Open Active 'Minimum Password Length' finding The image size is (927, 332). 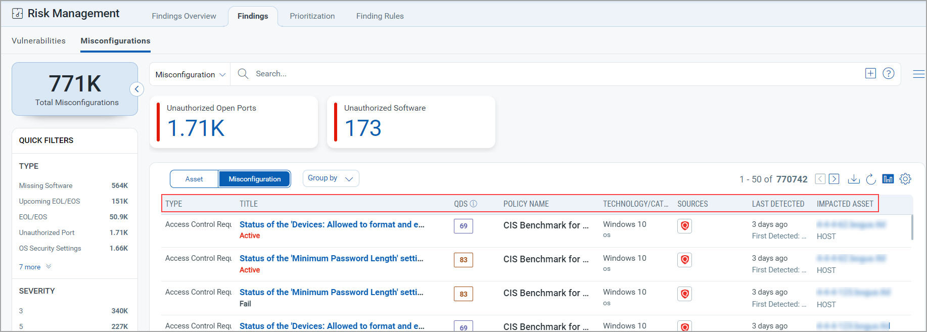coord(332,258)
